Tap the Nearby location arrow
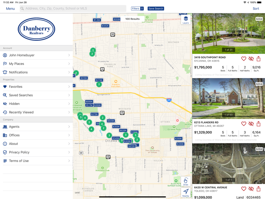Viewport: 265px width, 199px height. coord(185,193)
